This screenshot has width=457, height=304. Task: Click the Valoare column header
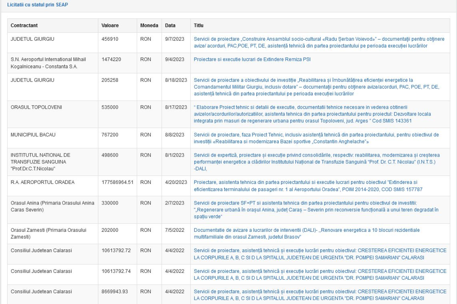pos(110,25)
